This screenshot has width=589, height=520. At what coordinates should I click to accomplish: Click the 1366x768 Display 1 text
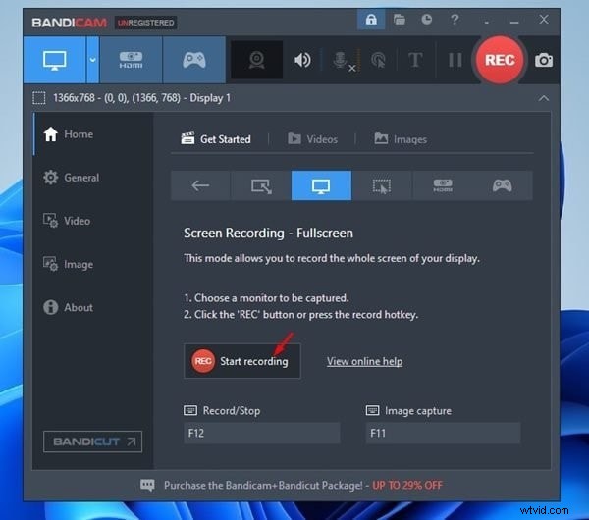coord(141,98)
